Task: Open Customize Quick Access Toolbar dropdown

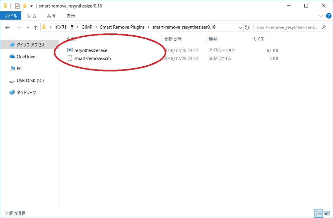Action: (x=32, y=6)
